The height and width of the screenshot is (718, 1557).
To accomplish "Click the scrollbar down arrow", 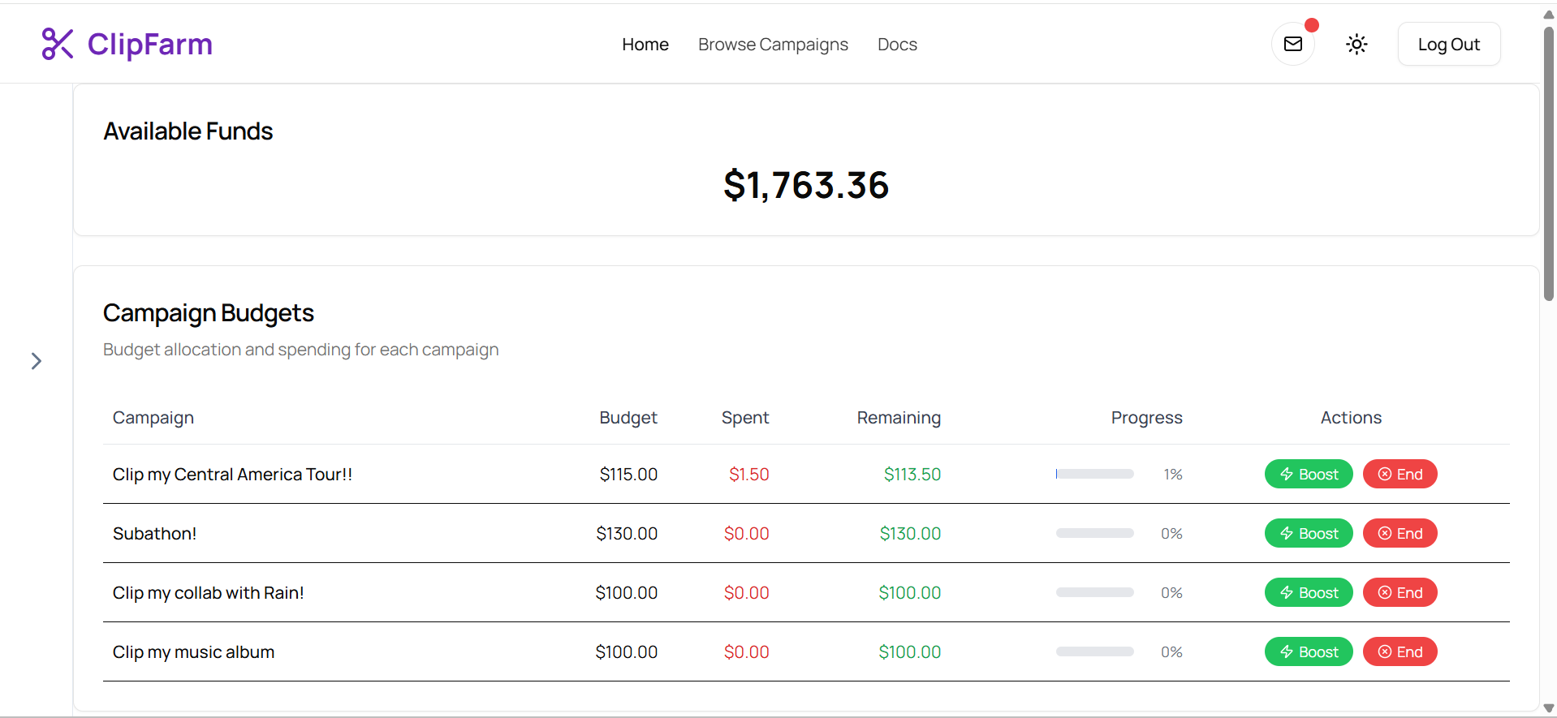I will coord(1548,709).
